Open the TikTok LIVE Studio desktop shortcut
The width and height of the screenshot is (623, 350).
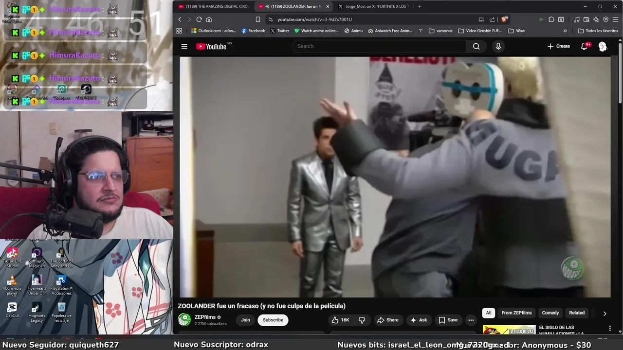[x=12, y=258]
